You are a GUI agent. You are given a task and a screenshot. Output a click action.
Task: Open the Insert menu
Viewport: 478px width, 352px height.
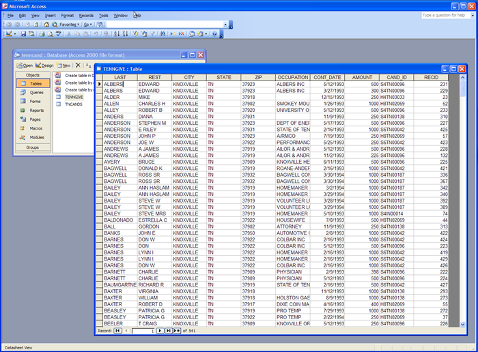coord(51,15)
